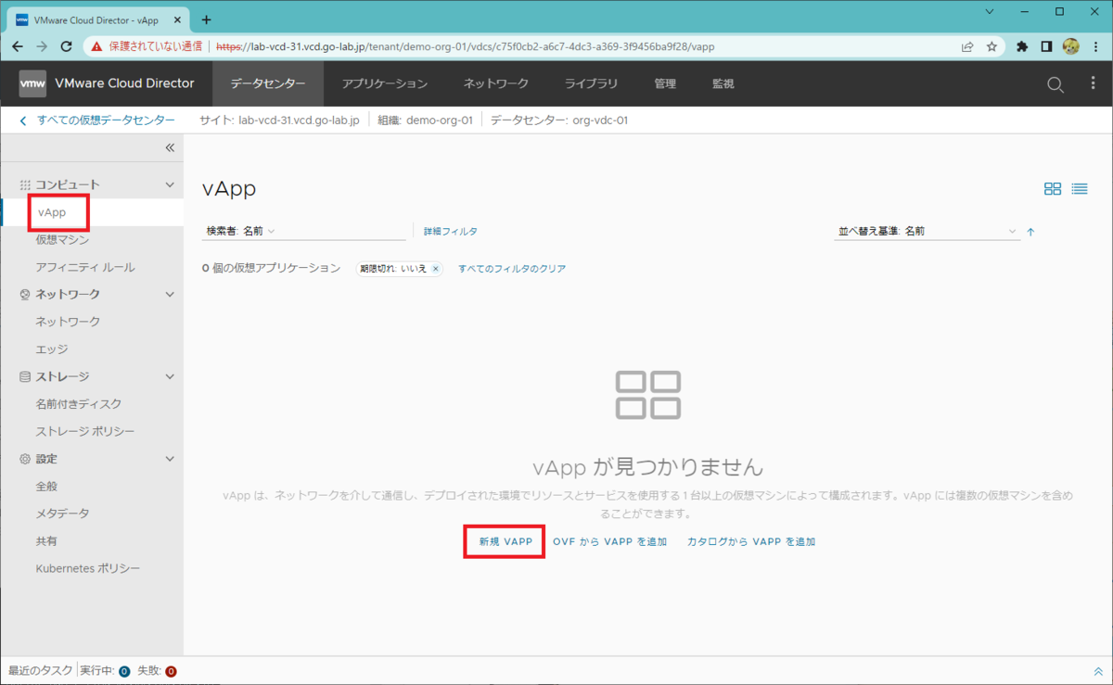Click すべてのフィルタのクリア link

pos(512,269)
